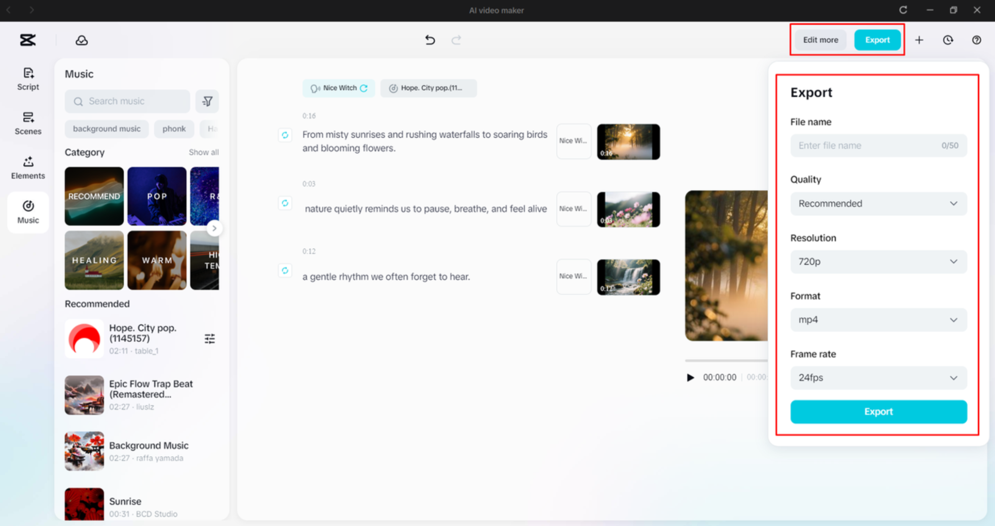Click the plus icon to add new
The width and height of the screenshot is (995, 526).
click(919, 40)
